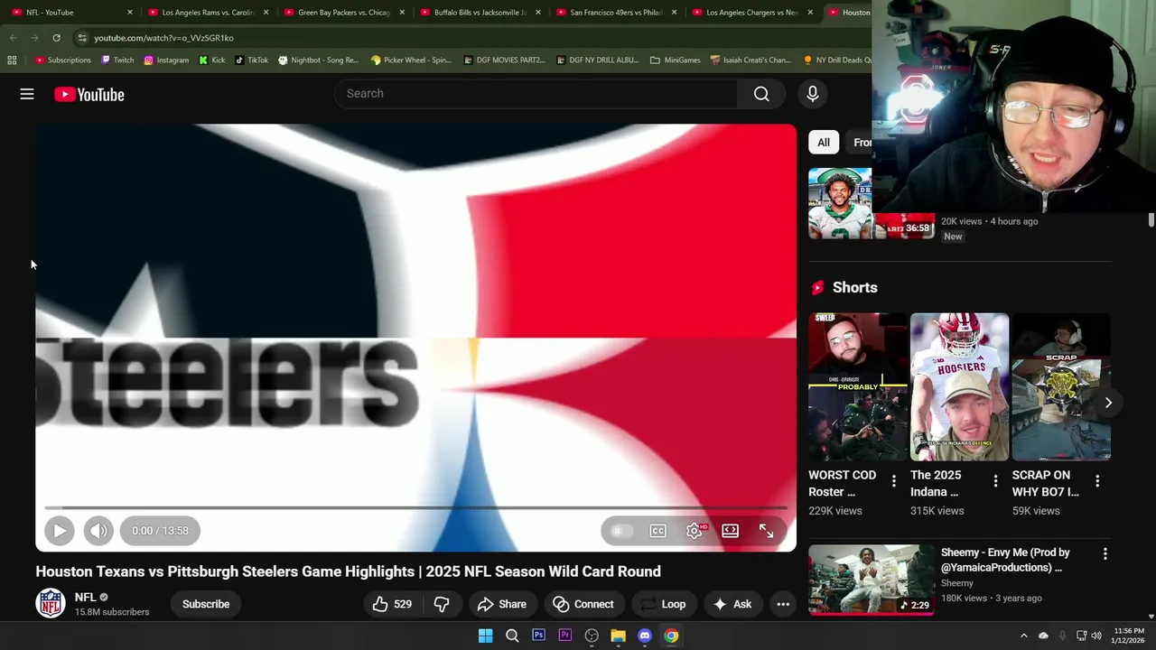Screen dimensions: 1156x650
Task: Show next Shorts with arrow chevron
Action: pos(1108,403)
